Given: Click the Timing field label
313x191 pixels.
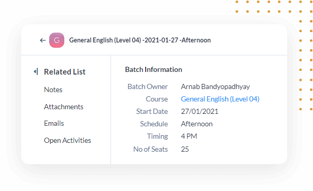Looking at the screenshot, I should [x=158, y=136].
